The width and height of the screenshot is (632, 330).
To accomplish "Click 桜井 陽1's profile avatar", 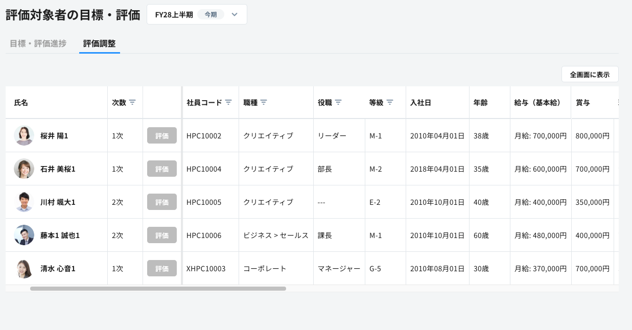I will pos(24,135).
